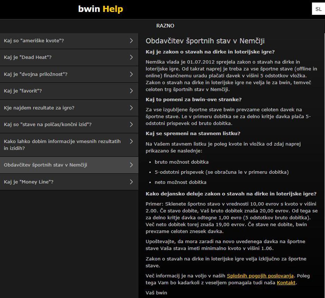Click arrow on "Obdavčitev športnih stav" sidebar row
The width and height of the screenshot is (325, 298).
click(x=131, y=165)
